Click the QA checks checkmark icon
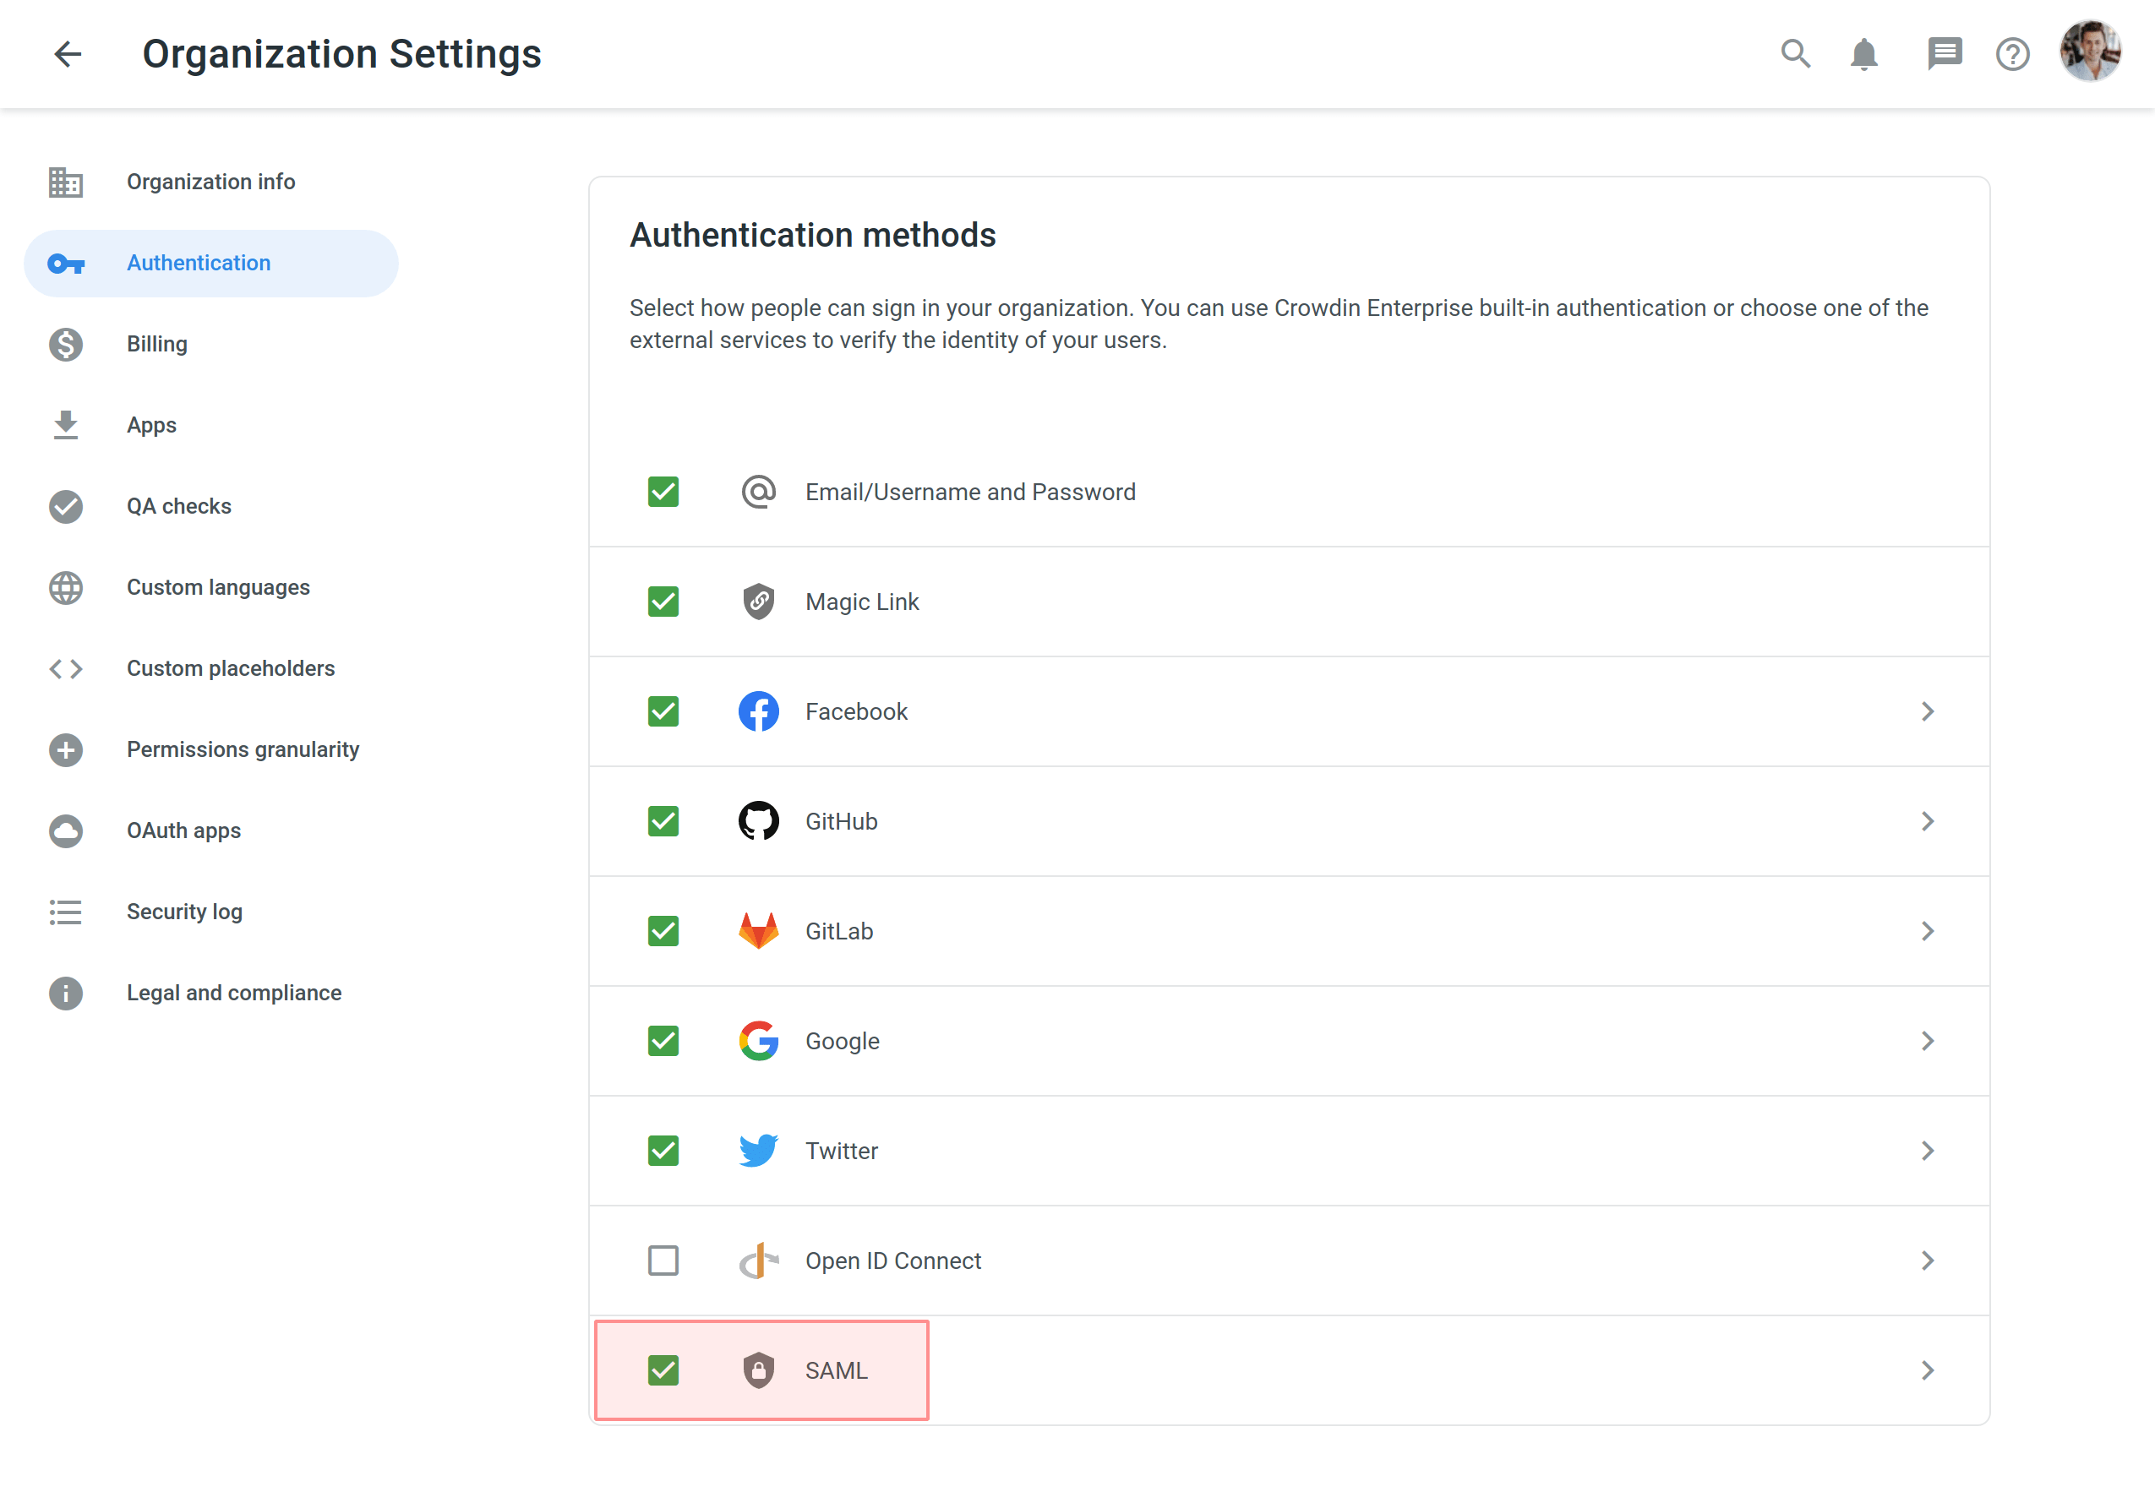The width and height of the screenshot is (2155, 1492). [x=66, y=506]
